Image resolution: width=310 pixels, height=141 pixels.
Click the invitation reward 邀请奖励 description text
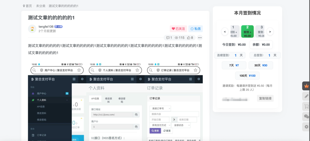[247, 88]
